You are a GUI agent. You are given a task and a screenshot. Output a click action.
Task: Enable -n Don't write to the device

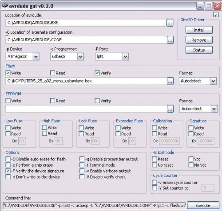pyautogui.click(x=8, y=177)
